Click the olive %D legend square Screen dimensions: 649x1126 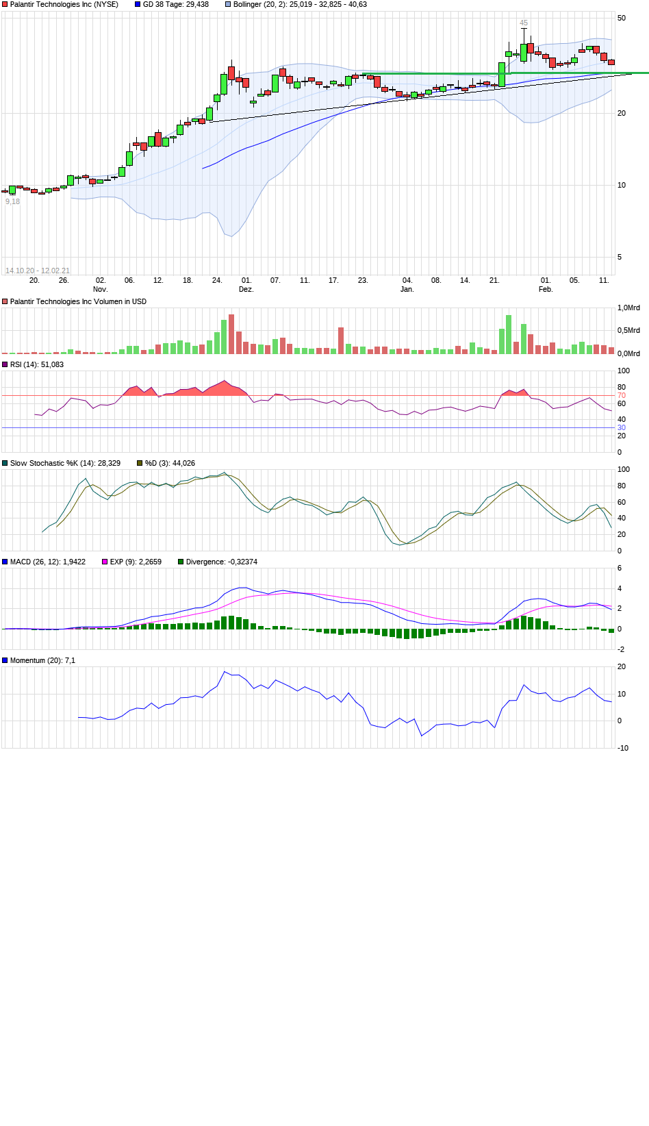[140, 464]
